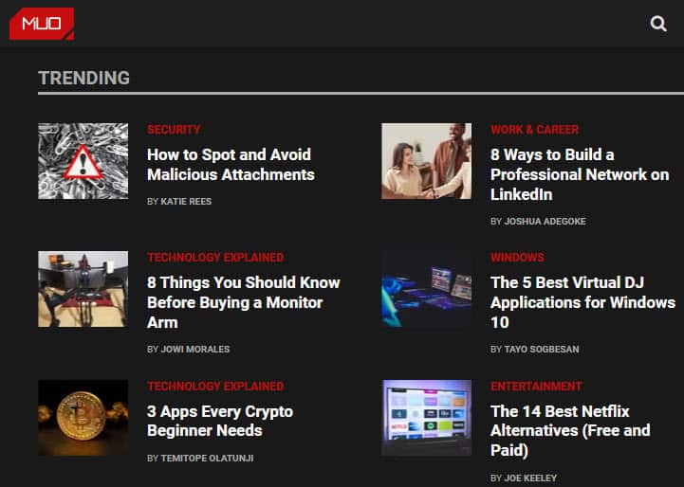Click the Trending section heading
684x487 pixels.
pyautogui.click(x=83, y=78)
